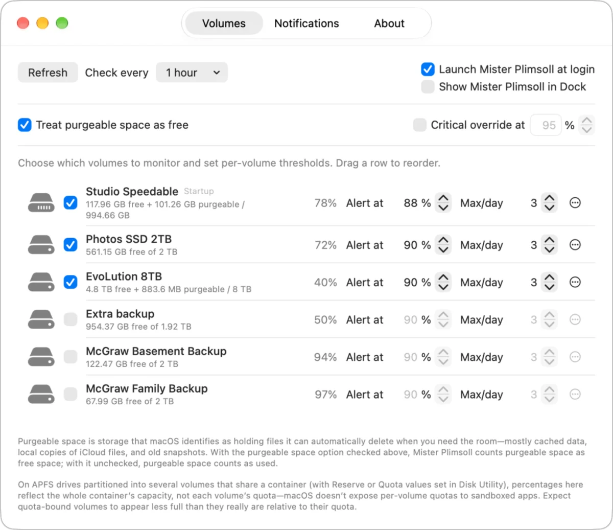
Task: Click the 78% usage value
Action: (x=325, y=203)
